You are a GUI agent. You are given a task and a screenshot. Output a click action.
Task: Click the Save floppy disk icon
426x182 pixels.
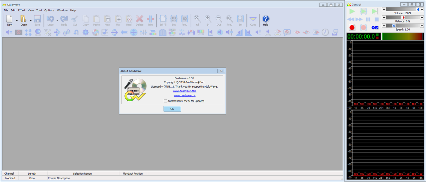coord(37,19)
